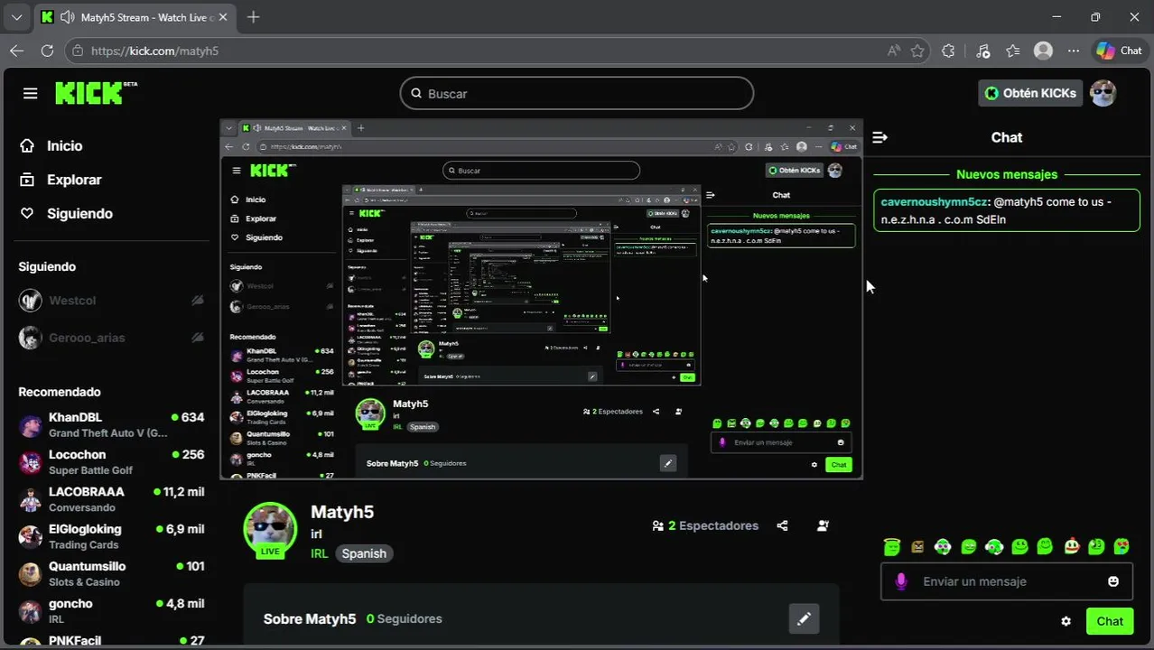Screen dimensions: 1154x650
Task: Open the Quantumsillo recommended channel
Action: [112, 573]
